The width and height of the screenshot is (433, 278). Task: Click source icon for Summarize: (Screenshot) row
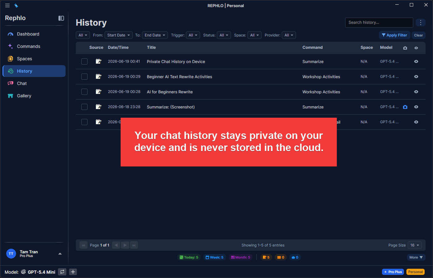98,107
